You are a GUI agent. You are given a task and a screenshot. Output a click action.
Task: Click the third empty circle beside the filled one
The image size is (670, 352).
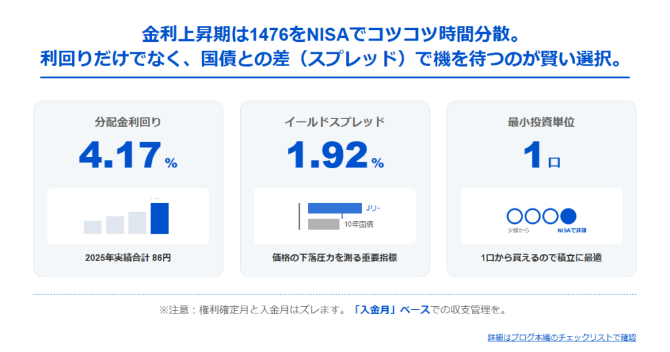pos(551,216)
